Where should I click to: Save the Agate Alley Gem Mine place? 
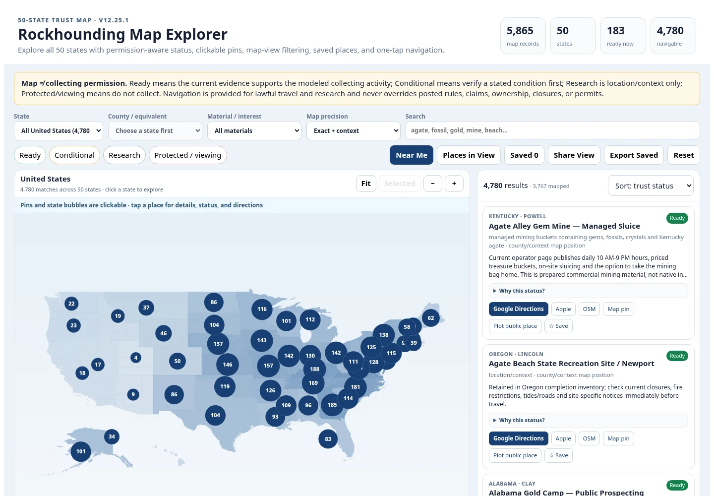coord(558,326)
